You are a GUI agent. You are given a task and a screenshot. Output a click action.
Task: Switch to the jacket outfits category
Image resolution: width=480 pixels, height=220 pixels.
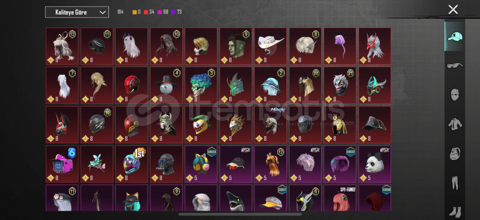tap(455, 124)
